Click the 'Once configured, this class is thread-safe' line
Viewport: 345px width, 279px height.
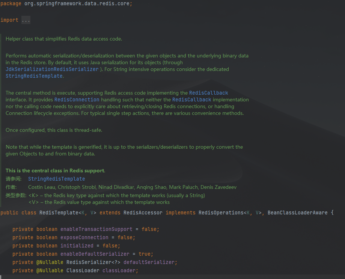(54, 130)
